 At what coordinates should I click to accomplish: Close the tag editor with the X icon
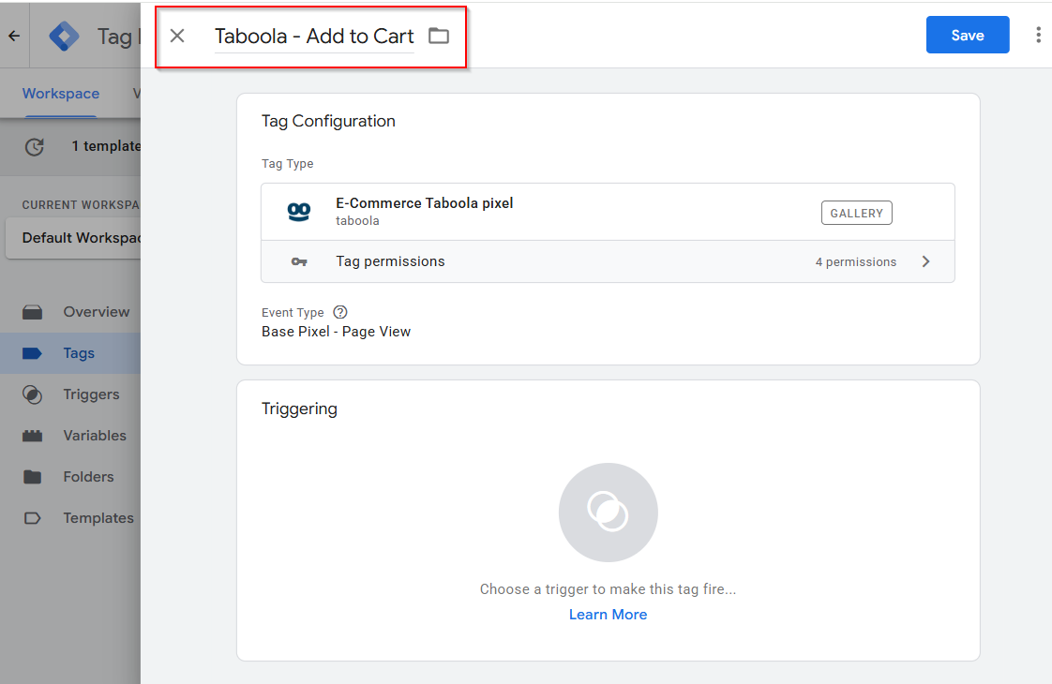(177, 36)
